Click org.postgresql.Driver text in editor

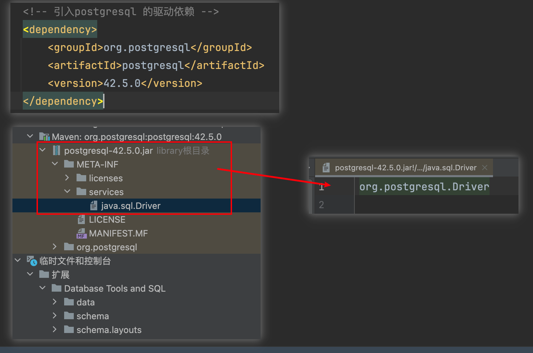[424, 186]
